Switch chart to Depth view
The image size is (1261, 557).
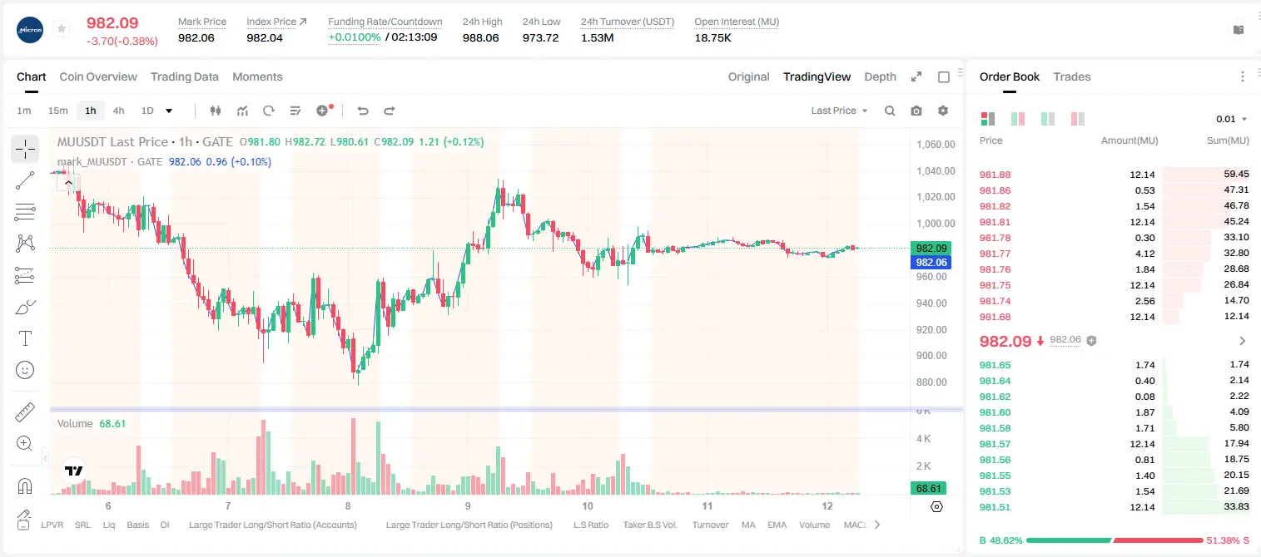(x=880, y=76)
